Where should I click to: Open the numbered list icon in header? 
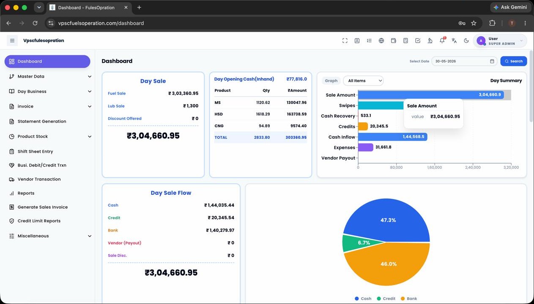coord(369,40)
